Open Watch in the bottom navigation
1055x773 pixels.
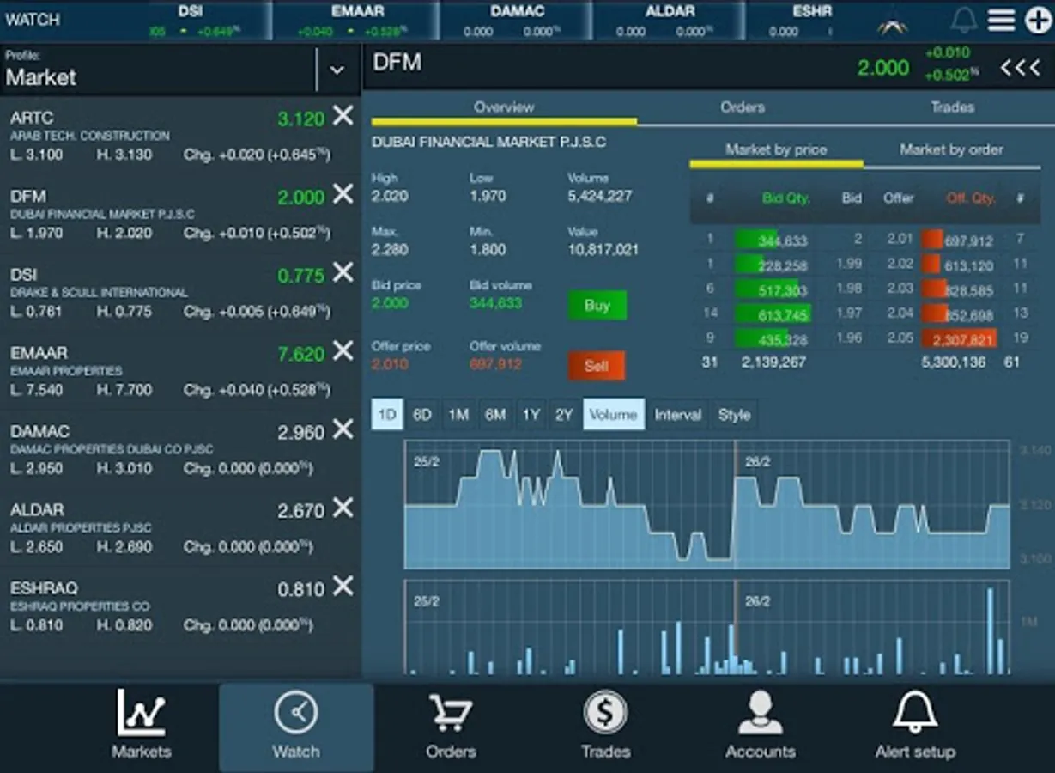[296, 727]
